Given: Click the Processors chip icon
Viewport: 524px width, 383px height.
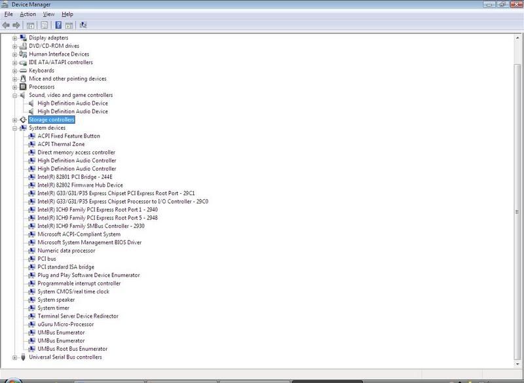Looking at the screenshot, I should coord(23,87).
